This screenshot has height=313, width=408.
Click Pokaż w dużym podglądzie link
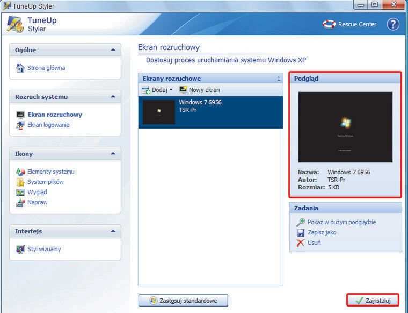(341, 222)
